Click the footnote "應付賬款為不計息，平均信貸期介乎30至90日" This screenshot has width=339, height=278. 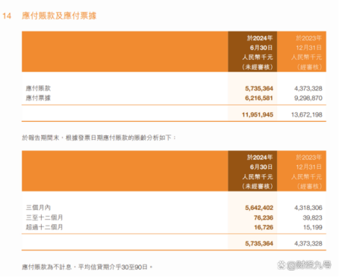(87, 268)
